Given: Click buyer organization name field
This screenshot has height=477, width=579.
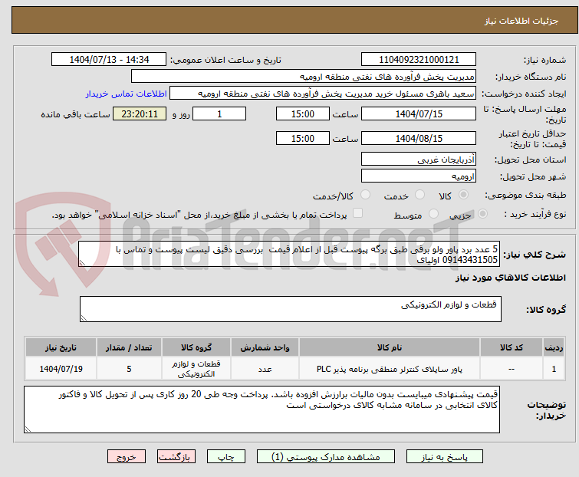Looking at the screenshot, I should pos(304,77).
